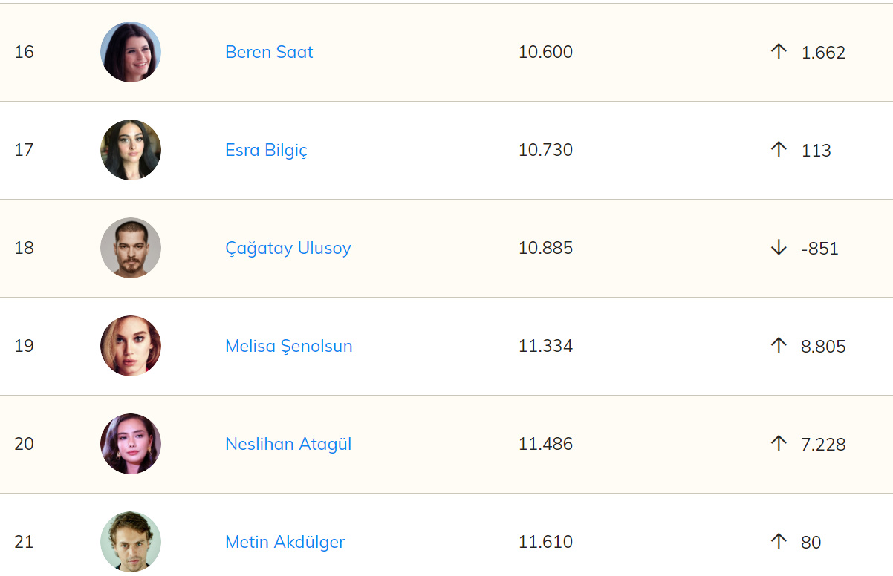Click the down arrow beside -851
This screenshot has height=576, width=893.
778,248
